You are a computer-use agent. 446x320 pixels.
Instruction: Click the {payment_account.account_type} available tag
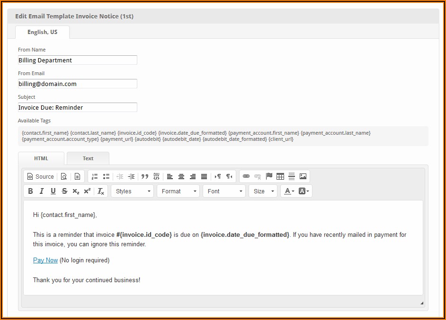pos(60,139)
